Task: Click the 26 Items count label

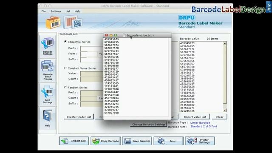Action: click(212, 39)
